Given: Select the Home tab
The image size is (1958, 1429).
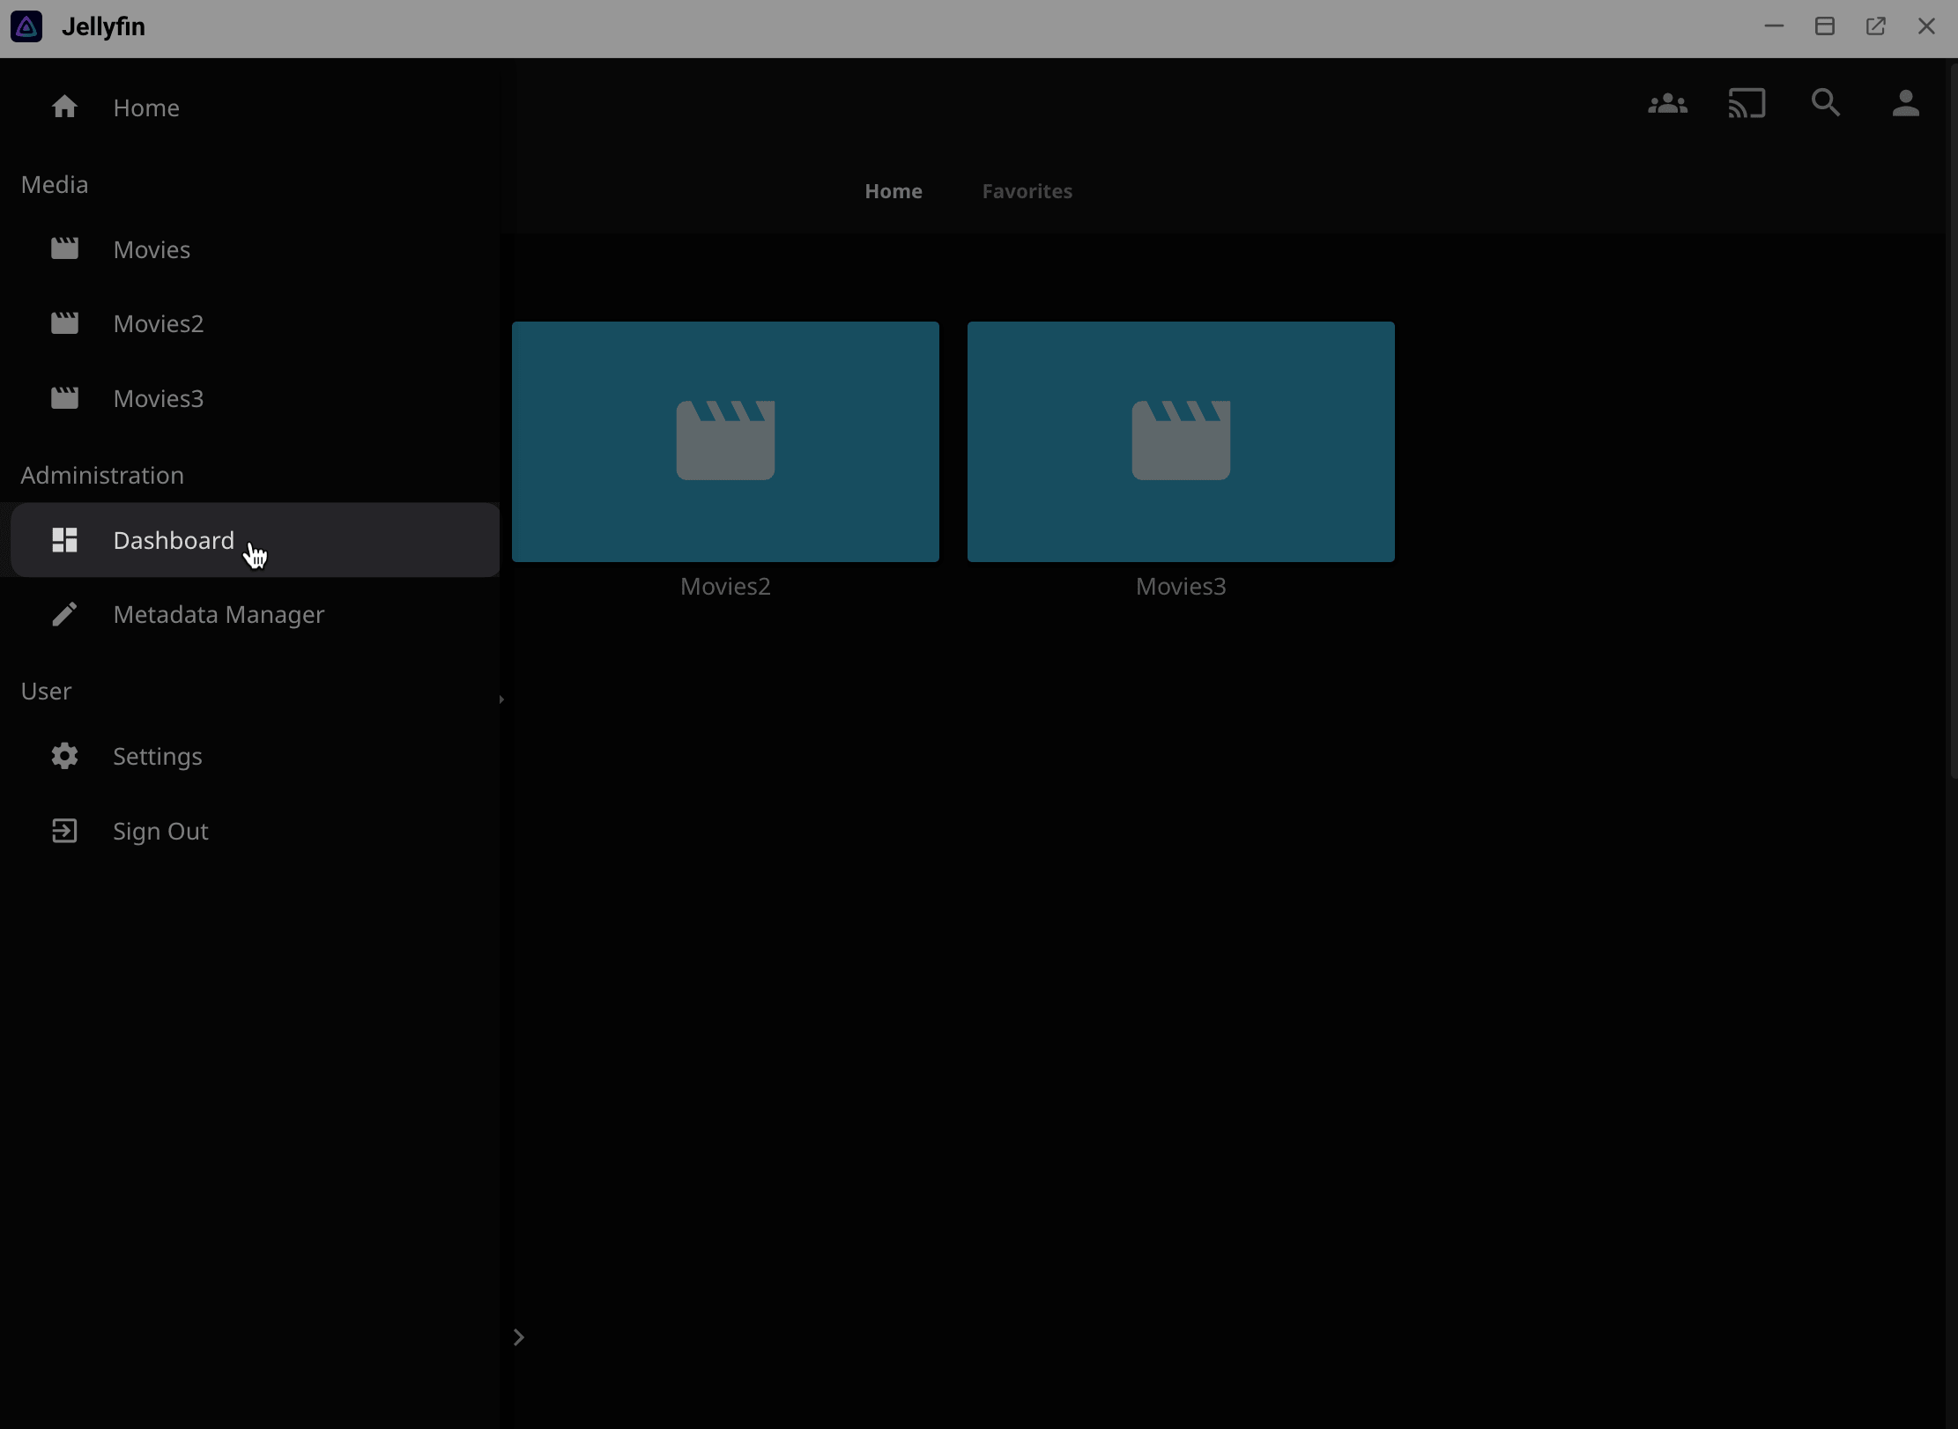Looking at the screenshot, I should click(x=894, y=191).
